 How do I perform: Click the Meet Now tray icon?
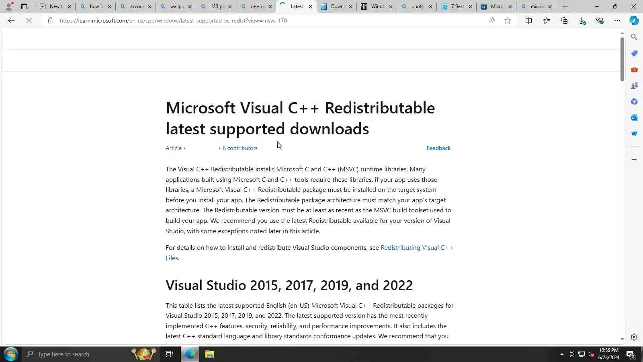click(x=572, y=354)
